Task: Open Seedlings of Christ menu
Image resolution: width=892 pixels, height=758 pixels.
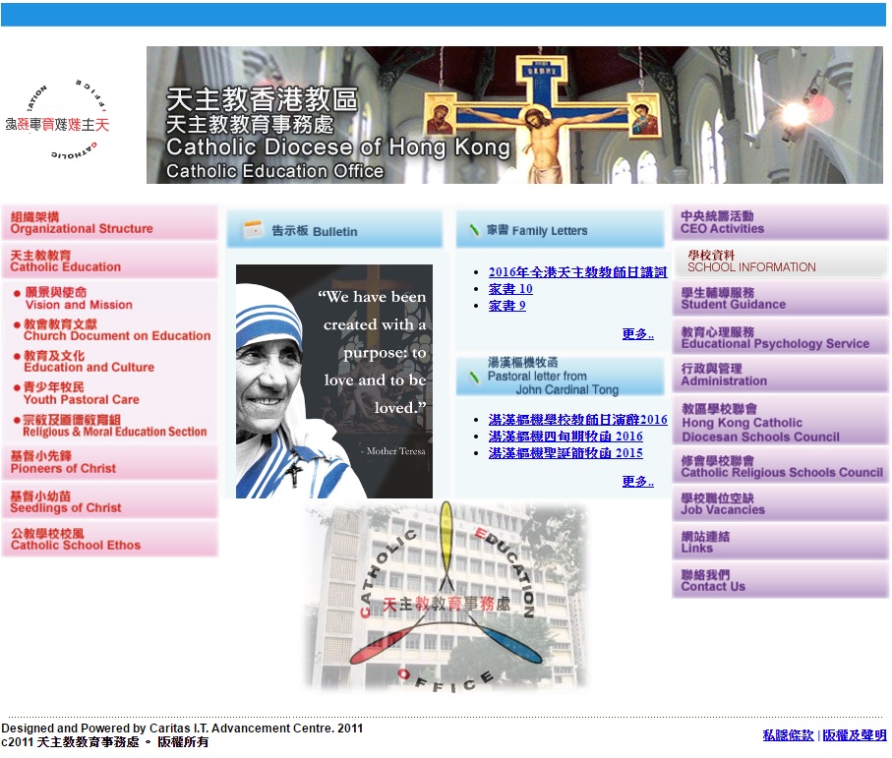Action: [x=110, y=501]
